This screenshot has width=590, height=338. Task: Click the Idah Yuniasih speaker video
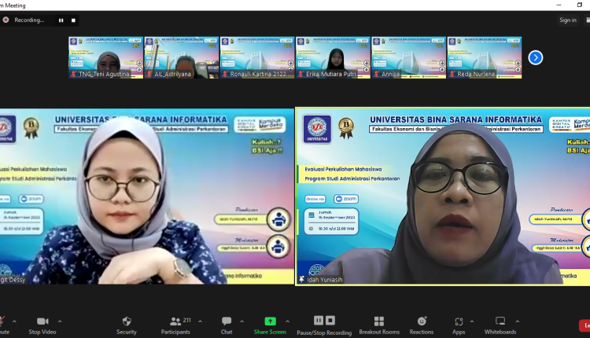(443, 197)
